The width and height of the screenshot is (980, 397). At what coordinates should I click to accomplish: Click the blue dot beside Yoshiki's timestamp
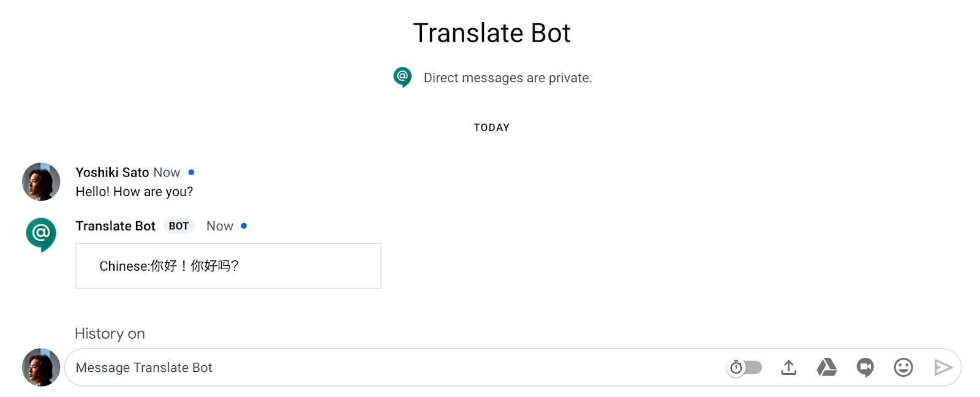191,172
